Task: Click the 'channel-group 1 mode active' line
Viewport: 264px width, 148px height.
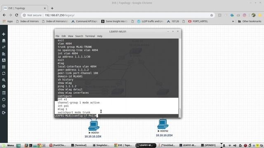Action: [79, 102]
